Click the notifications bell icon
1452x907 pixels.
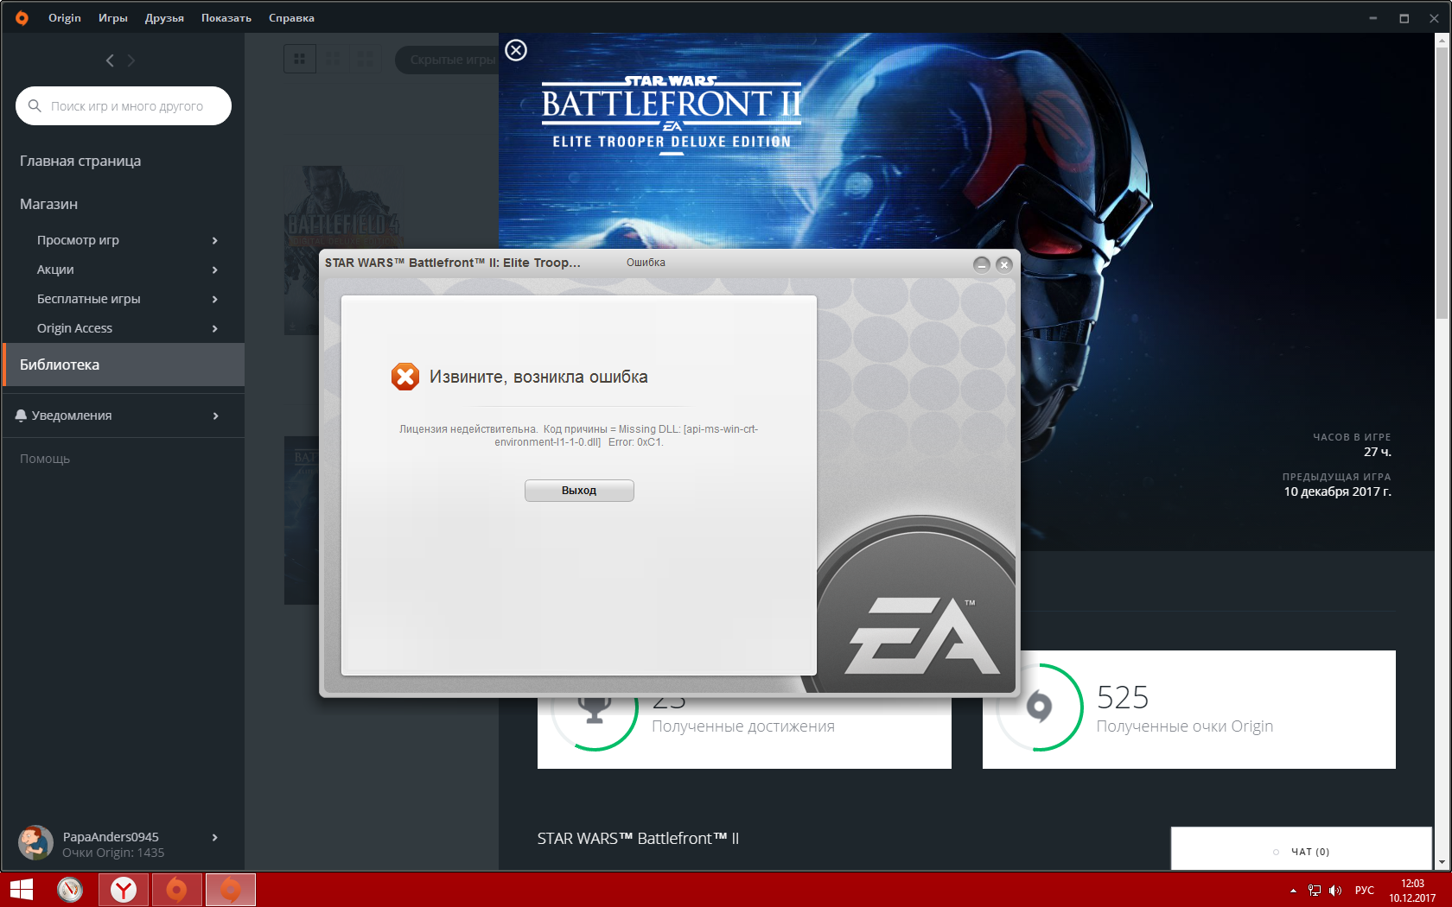click(21, 415)
